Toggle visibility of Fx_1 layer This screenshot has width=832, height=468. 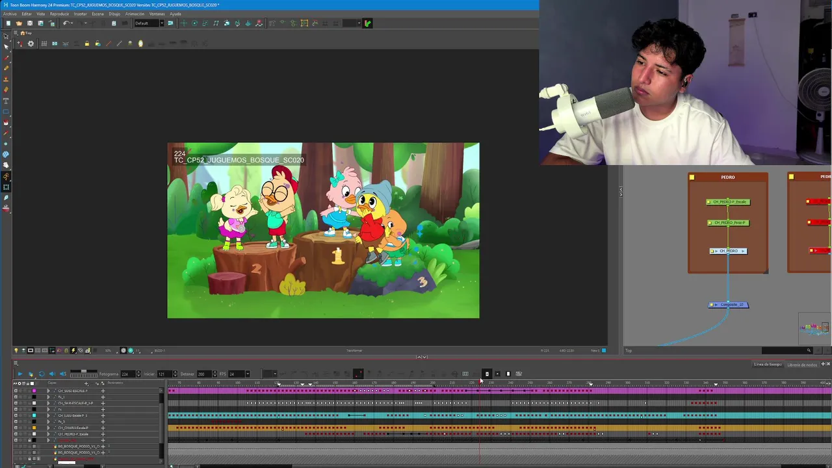tap(16, 397)
